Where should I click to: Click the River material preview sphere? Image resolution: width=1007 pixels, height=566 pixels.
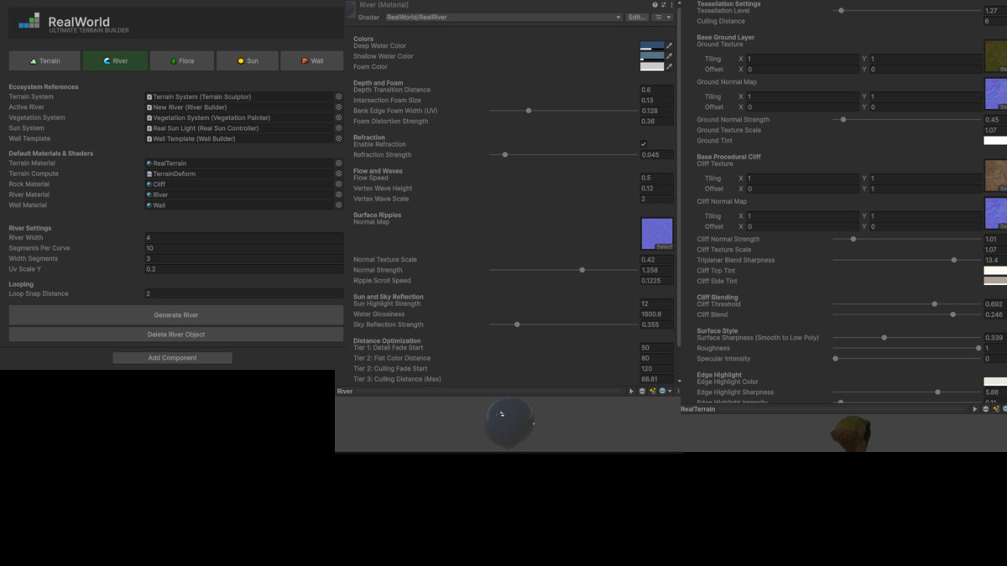pos(509,421)
